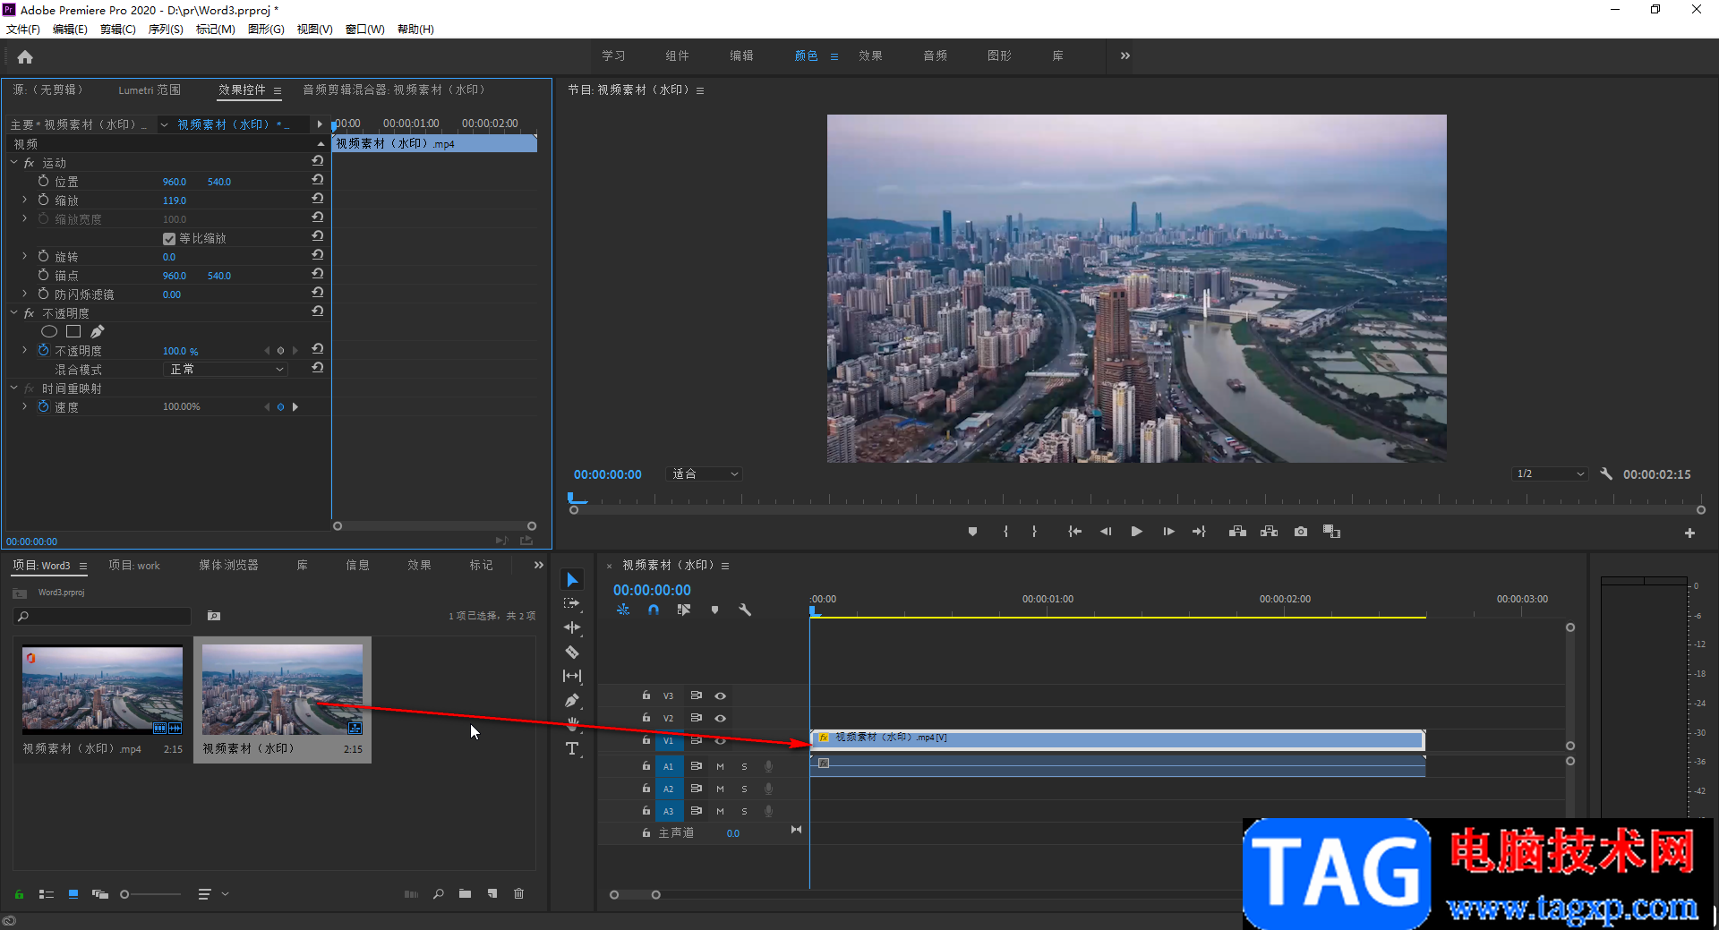Create 4-point polygon mask for opacity
The width and height of the screenshot is (1719, 930).
[73, 331]
